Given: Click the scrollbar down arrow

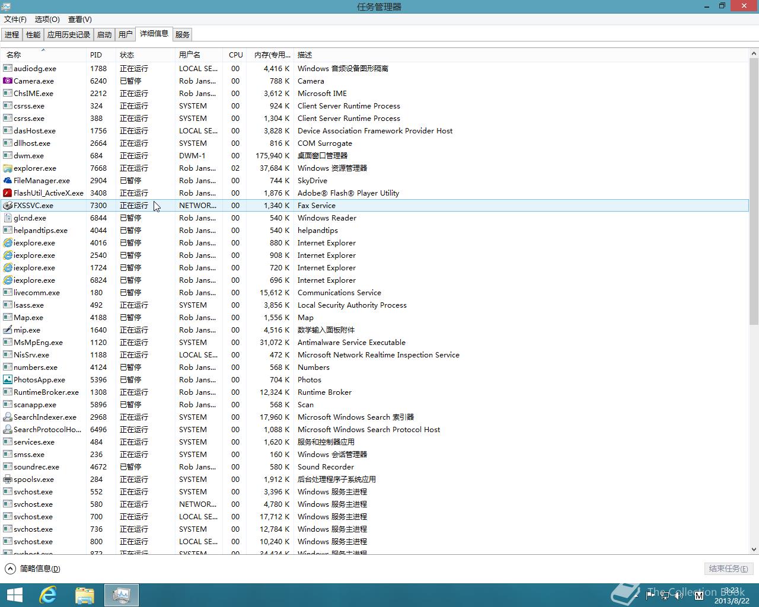Looking at the screenshot, I should click(x=754, y=550).
